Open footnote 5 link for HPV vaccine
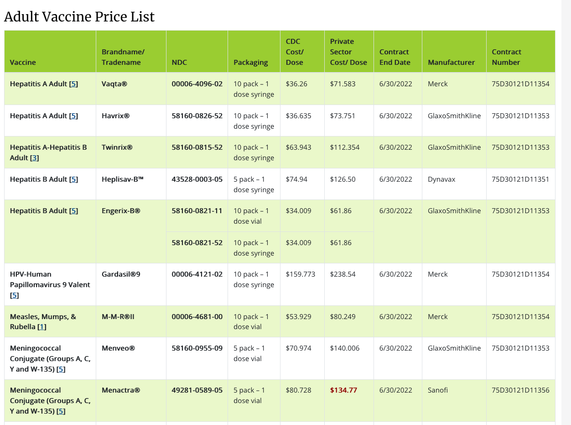The image size is (571, 425). 14,295
